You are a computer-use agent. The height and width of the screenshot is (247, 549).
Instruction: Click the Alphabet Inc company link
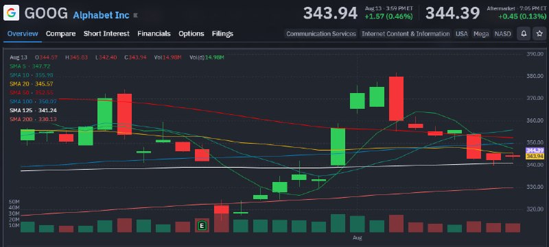[x=101, y=15]
